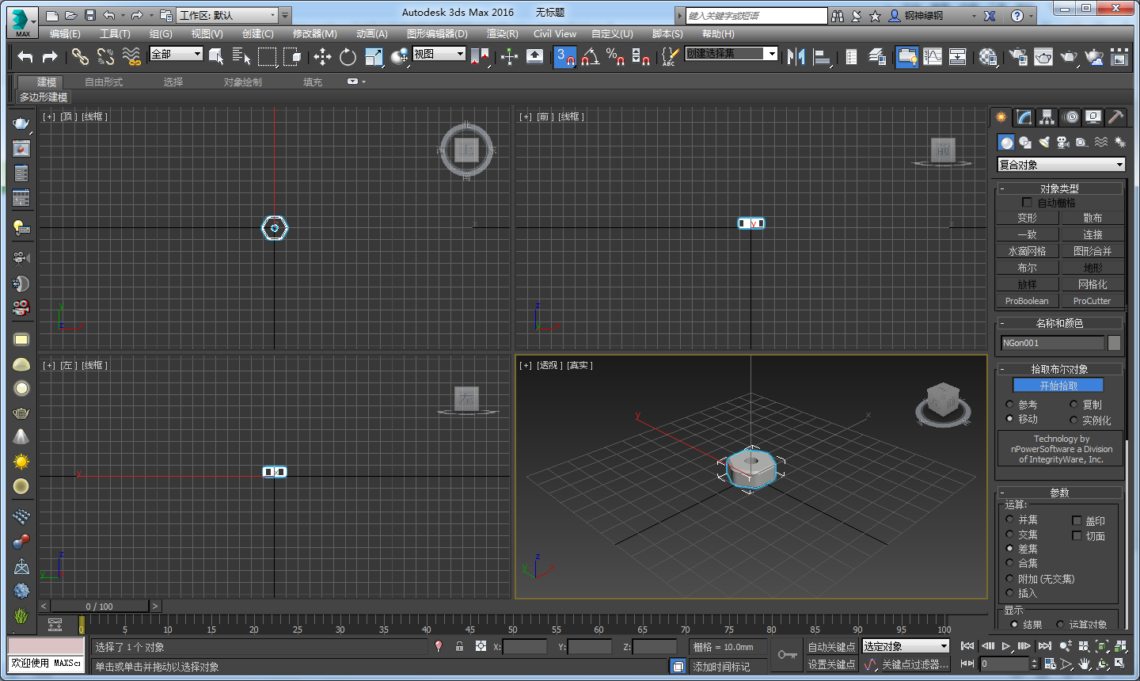Open the 创建选择集 named selection dropdown
The height and width of the screenshot is (681, 1140).
click(x=731, y=54)
